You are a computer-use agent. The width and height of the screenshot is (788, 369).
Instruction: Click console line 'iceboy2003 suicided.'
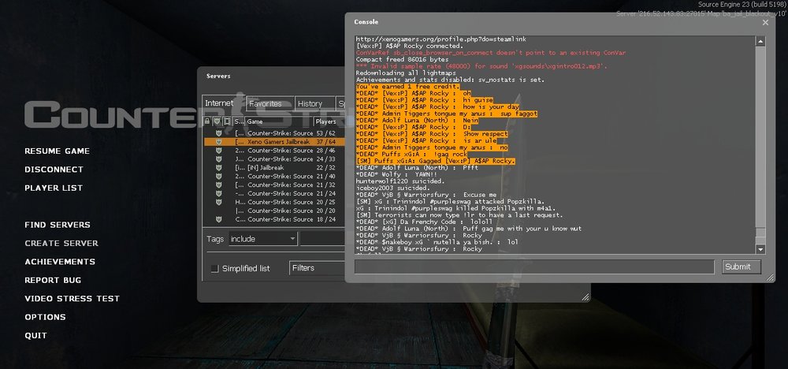393,188
